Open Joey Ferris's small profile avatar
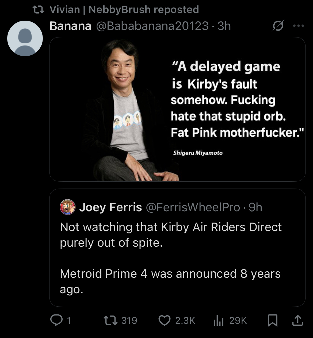This screenshot has height=338, width=313. tap(68, 207)
